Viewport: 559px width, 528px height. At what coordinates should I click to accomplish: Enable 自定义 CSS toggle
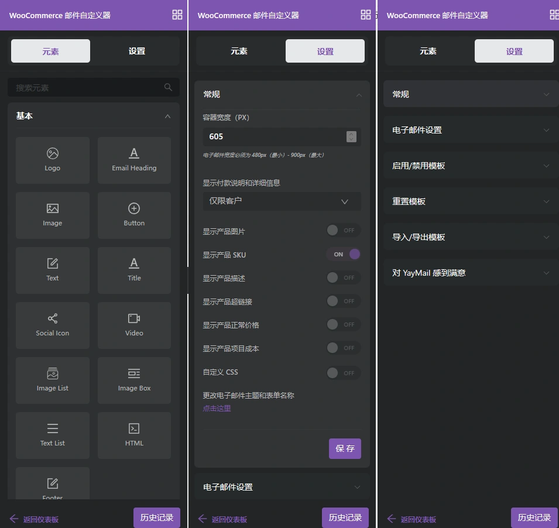click(x=344, y=372)
